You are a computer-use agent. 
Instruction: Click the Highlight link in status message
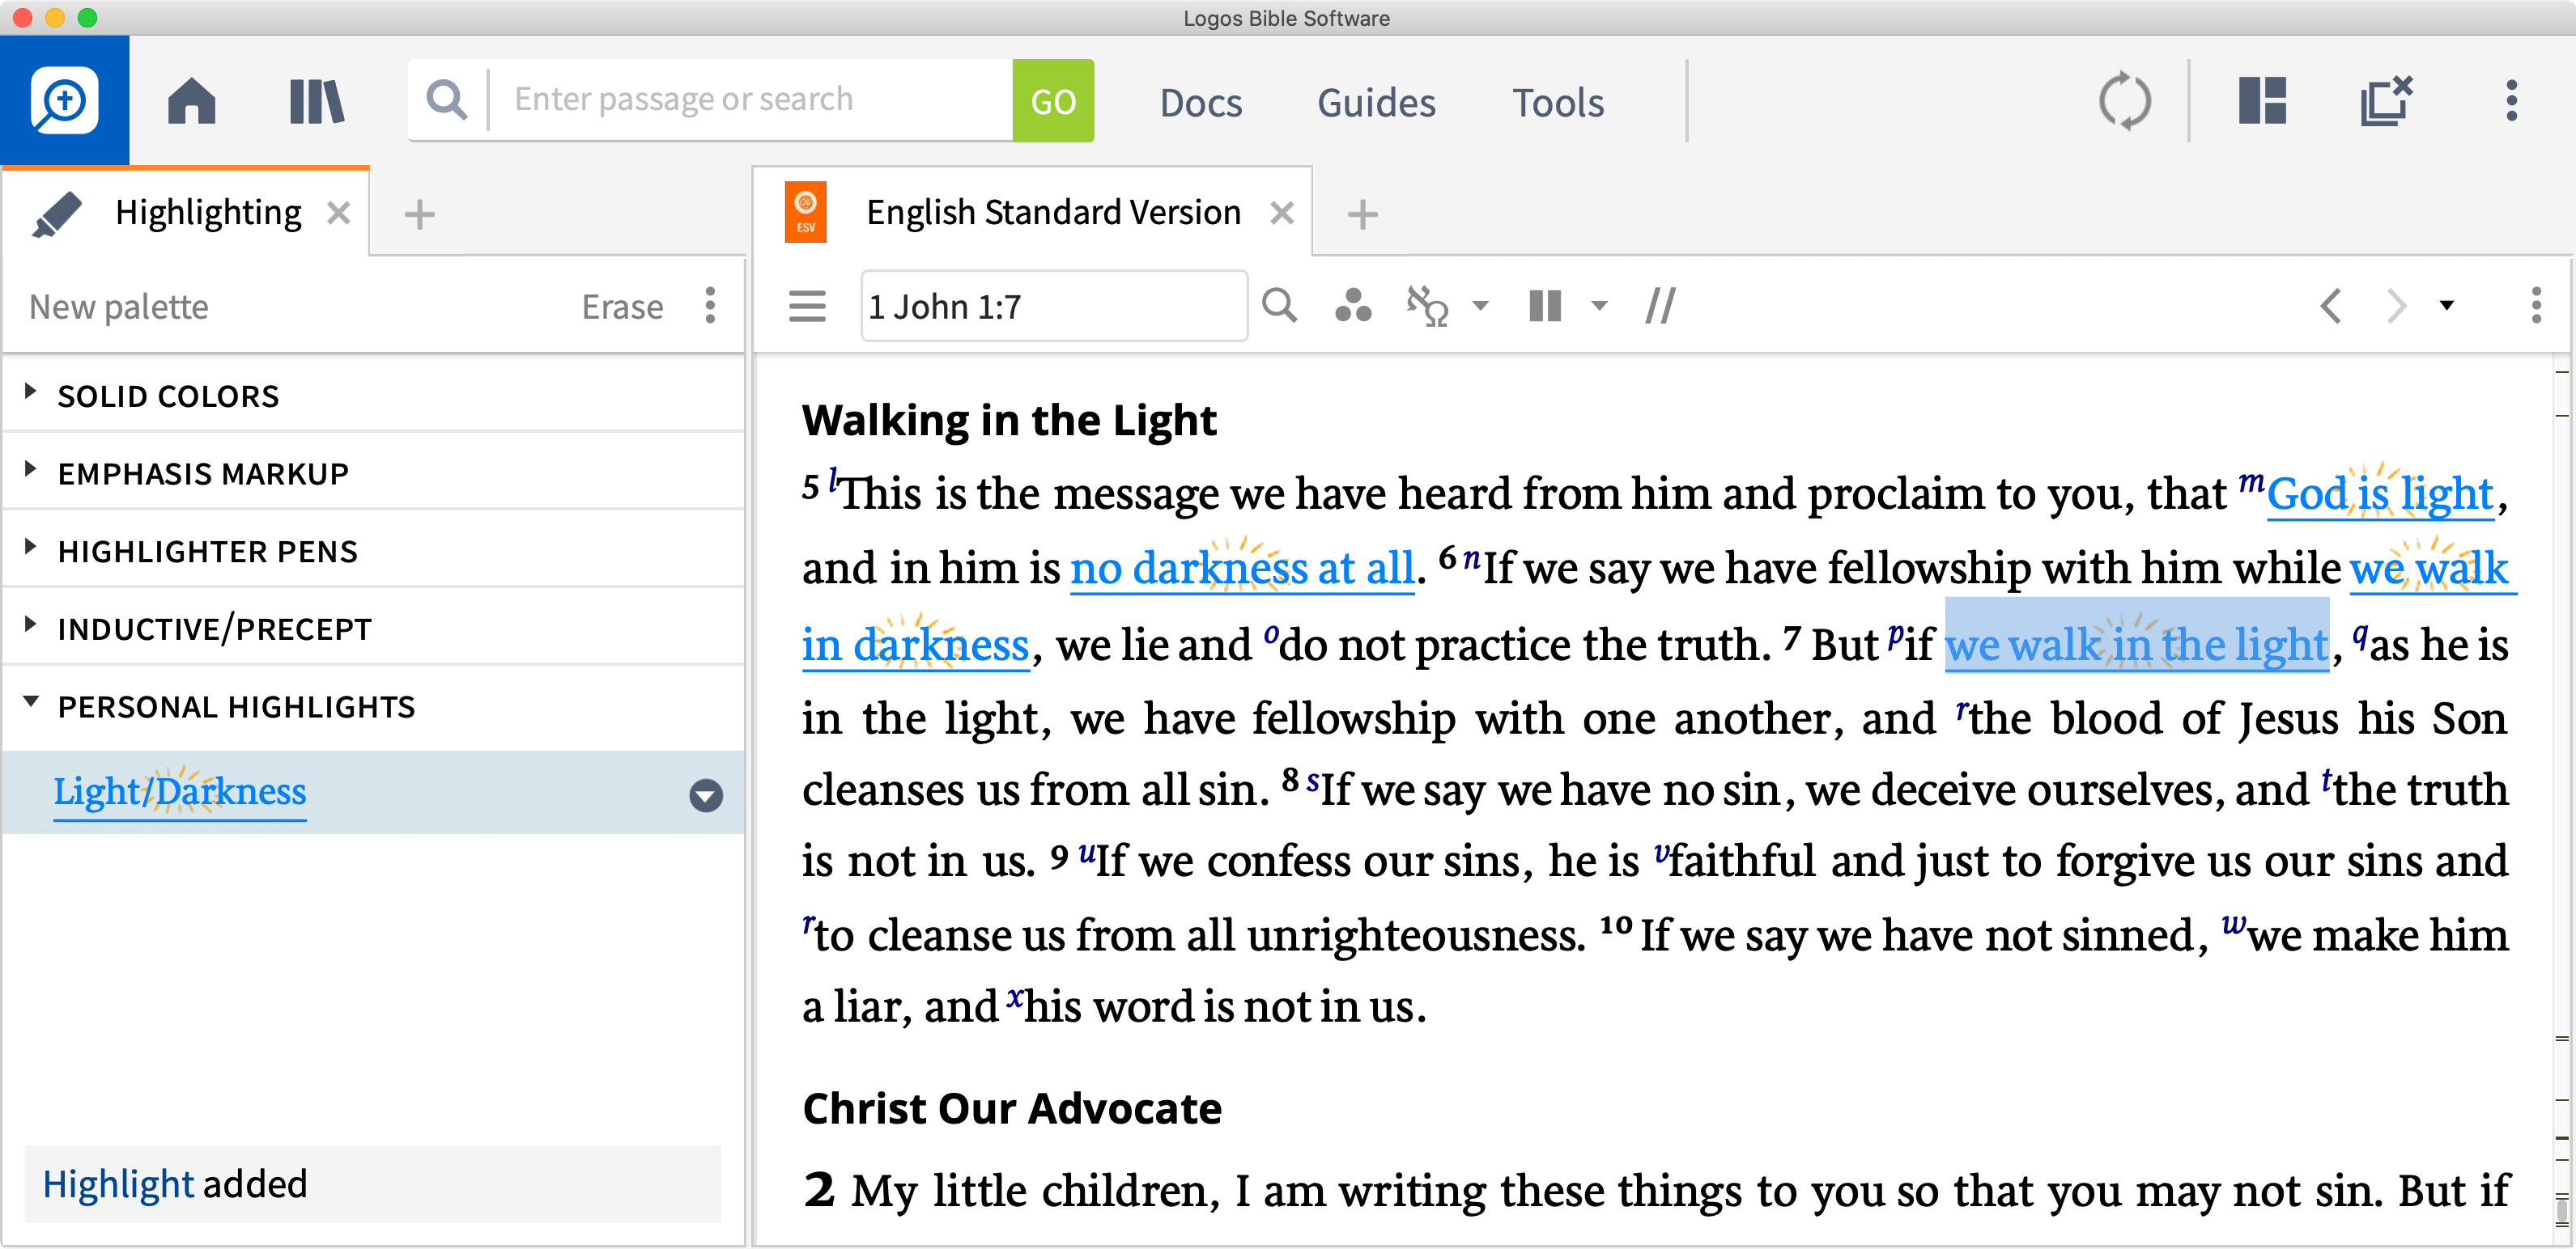(118, 1184)
